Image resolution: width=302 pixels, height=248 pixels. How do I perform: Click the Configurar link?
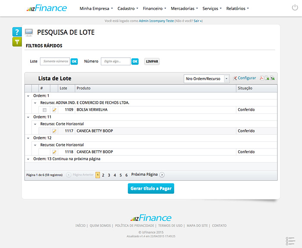[244, 78]
